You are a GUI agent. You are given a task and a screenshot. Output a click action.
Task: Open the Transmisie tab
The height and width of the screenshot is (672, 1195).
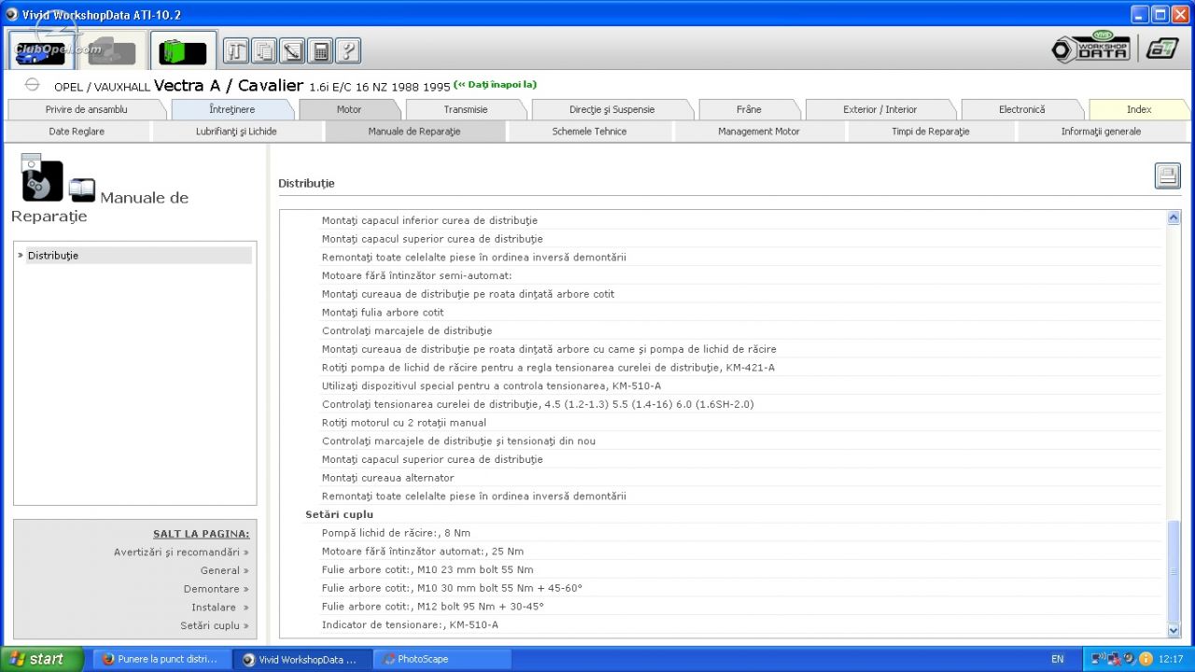click(466, 109)
